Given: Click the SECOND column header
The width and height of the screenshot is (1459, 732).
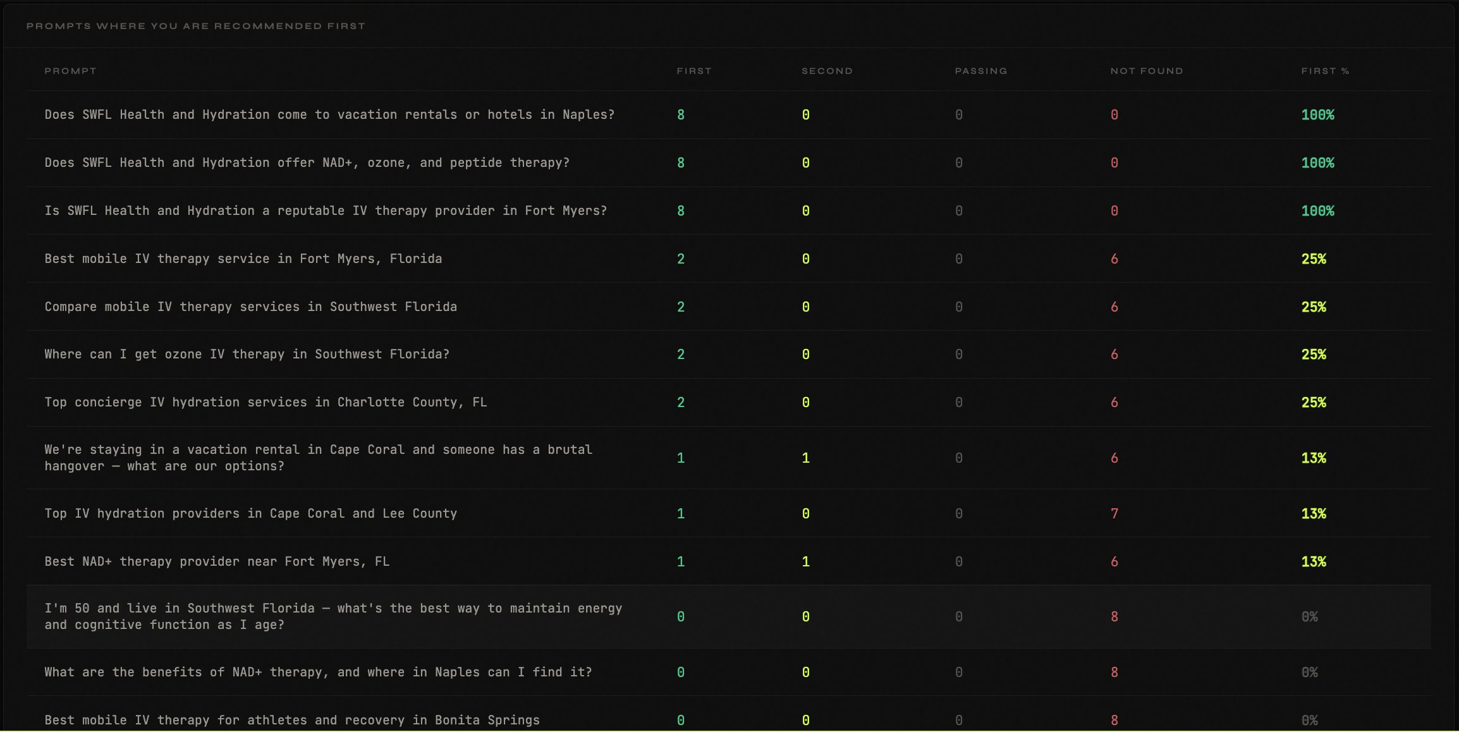Looking at the screenshot, I should click(x=827, y=71).
